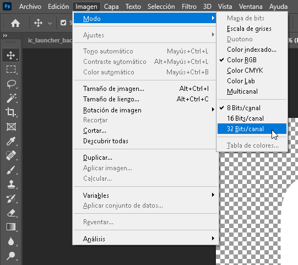Open the tool preset picker chevron

(x=50, y=23)
